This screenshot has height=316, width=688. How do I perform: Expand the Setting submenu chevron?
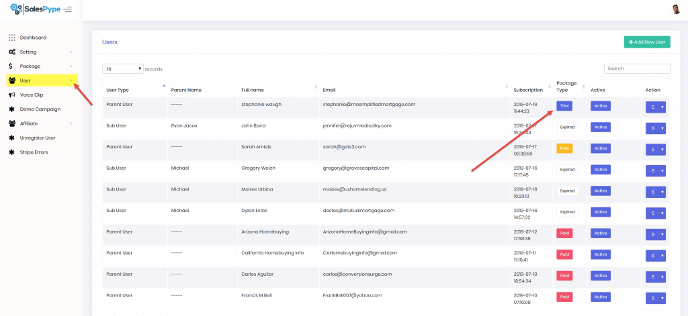coord(71,52)
